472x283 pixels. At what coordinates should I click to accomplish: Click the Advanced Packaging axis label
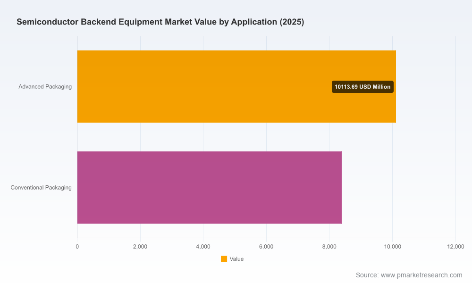(x=45, y=87)
